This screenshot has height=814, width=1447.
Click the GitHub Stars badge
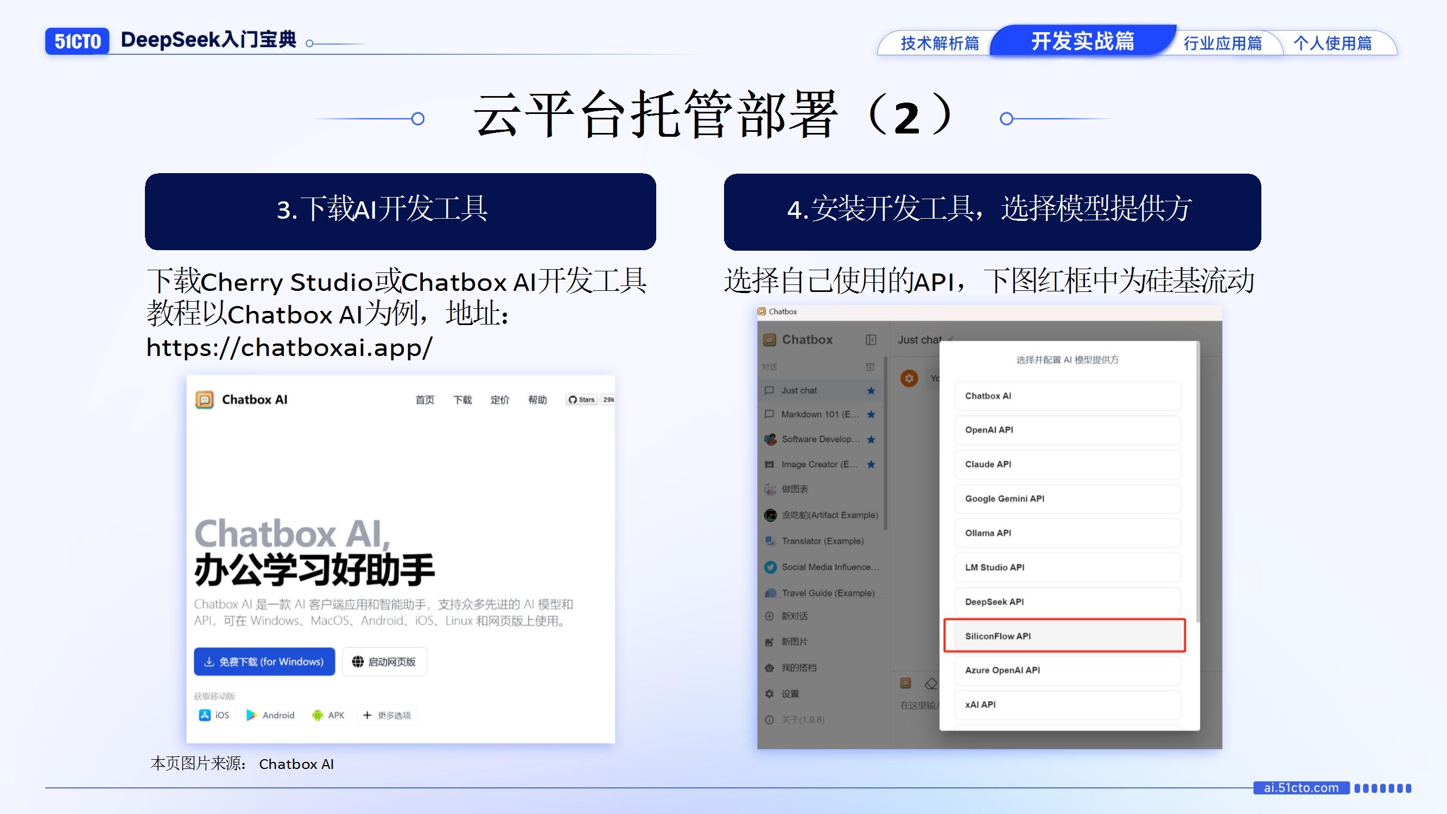tap(582, 399)
